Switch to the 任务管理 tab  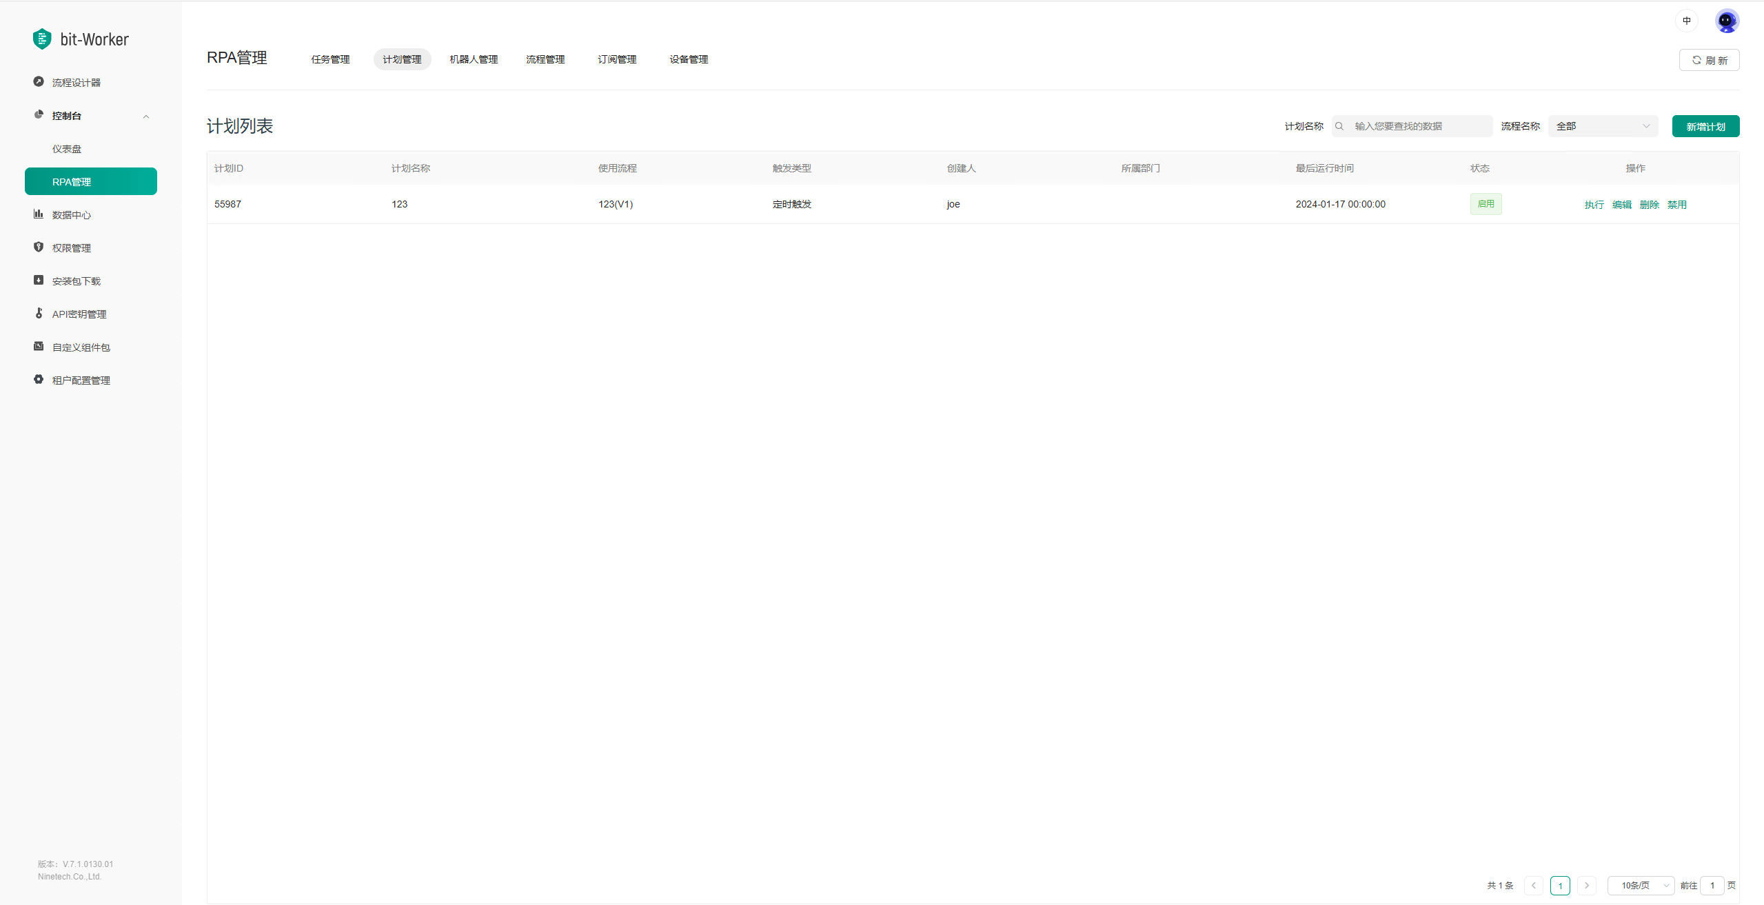[x=330, y=59]
